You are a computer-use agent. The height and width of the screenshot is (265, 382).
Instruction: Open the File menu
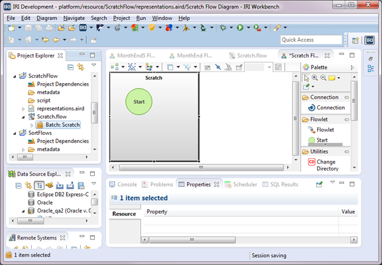(x=11, y=18)
